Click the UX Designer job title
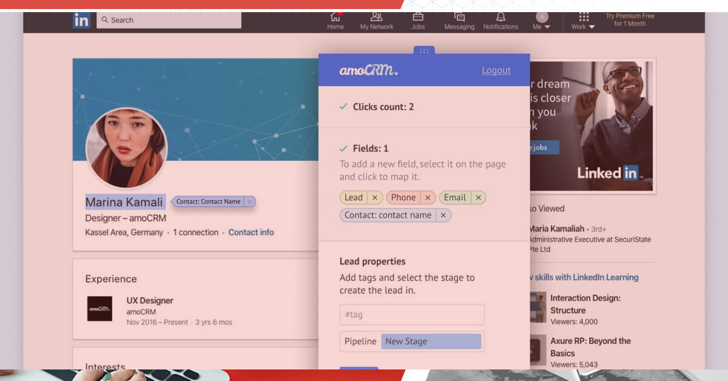This screenshot has width=728, height=381. 150,300
